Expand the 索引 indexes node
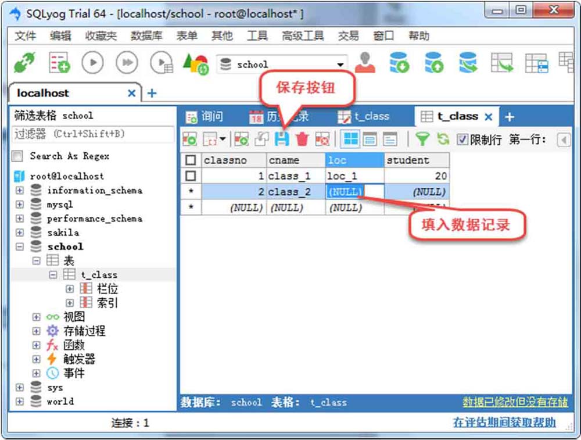This screenshot has width=581, height=440. (x=70, y=303)
